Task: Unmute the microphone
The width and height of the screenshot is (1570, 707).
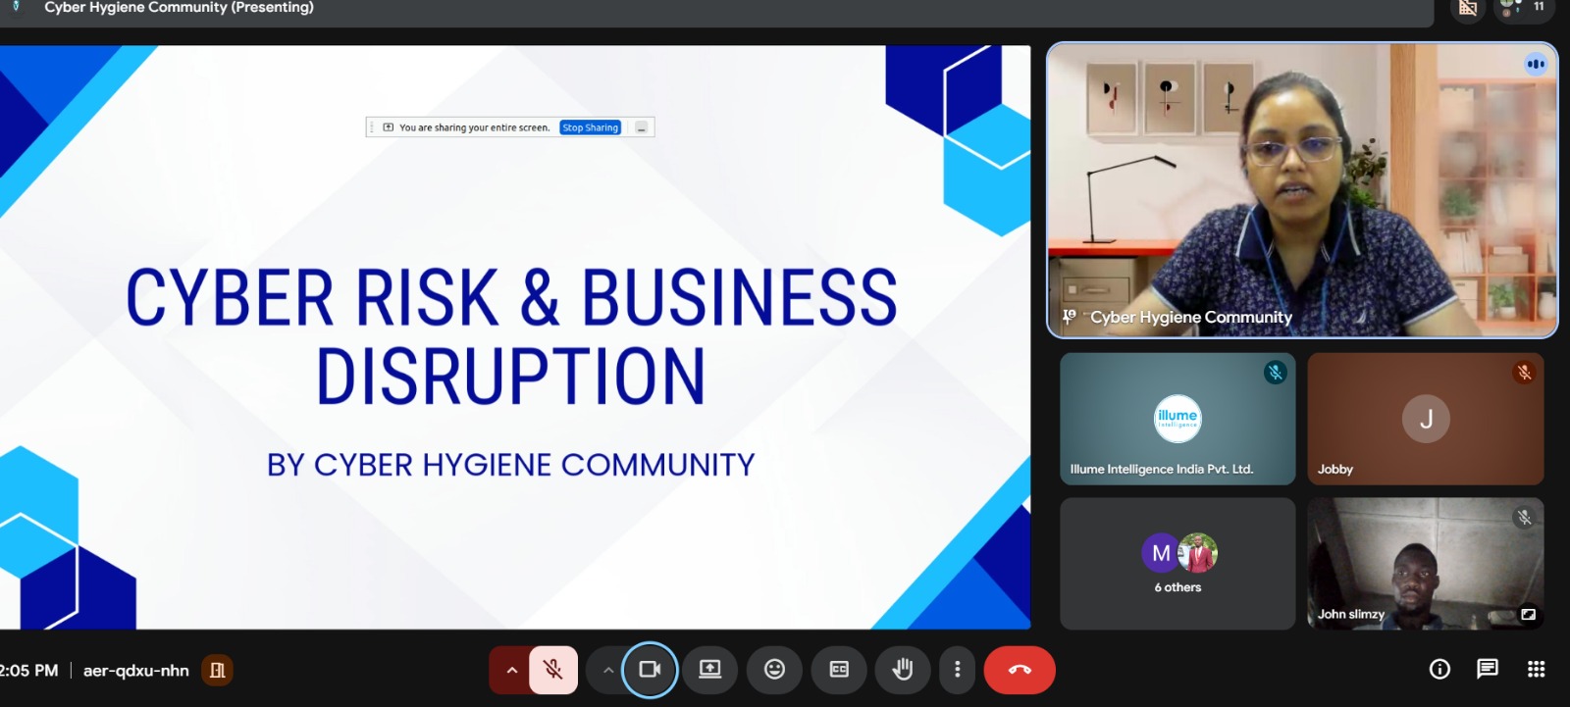Action: click(553, 670)
